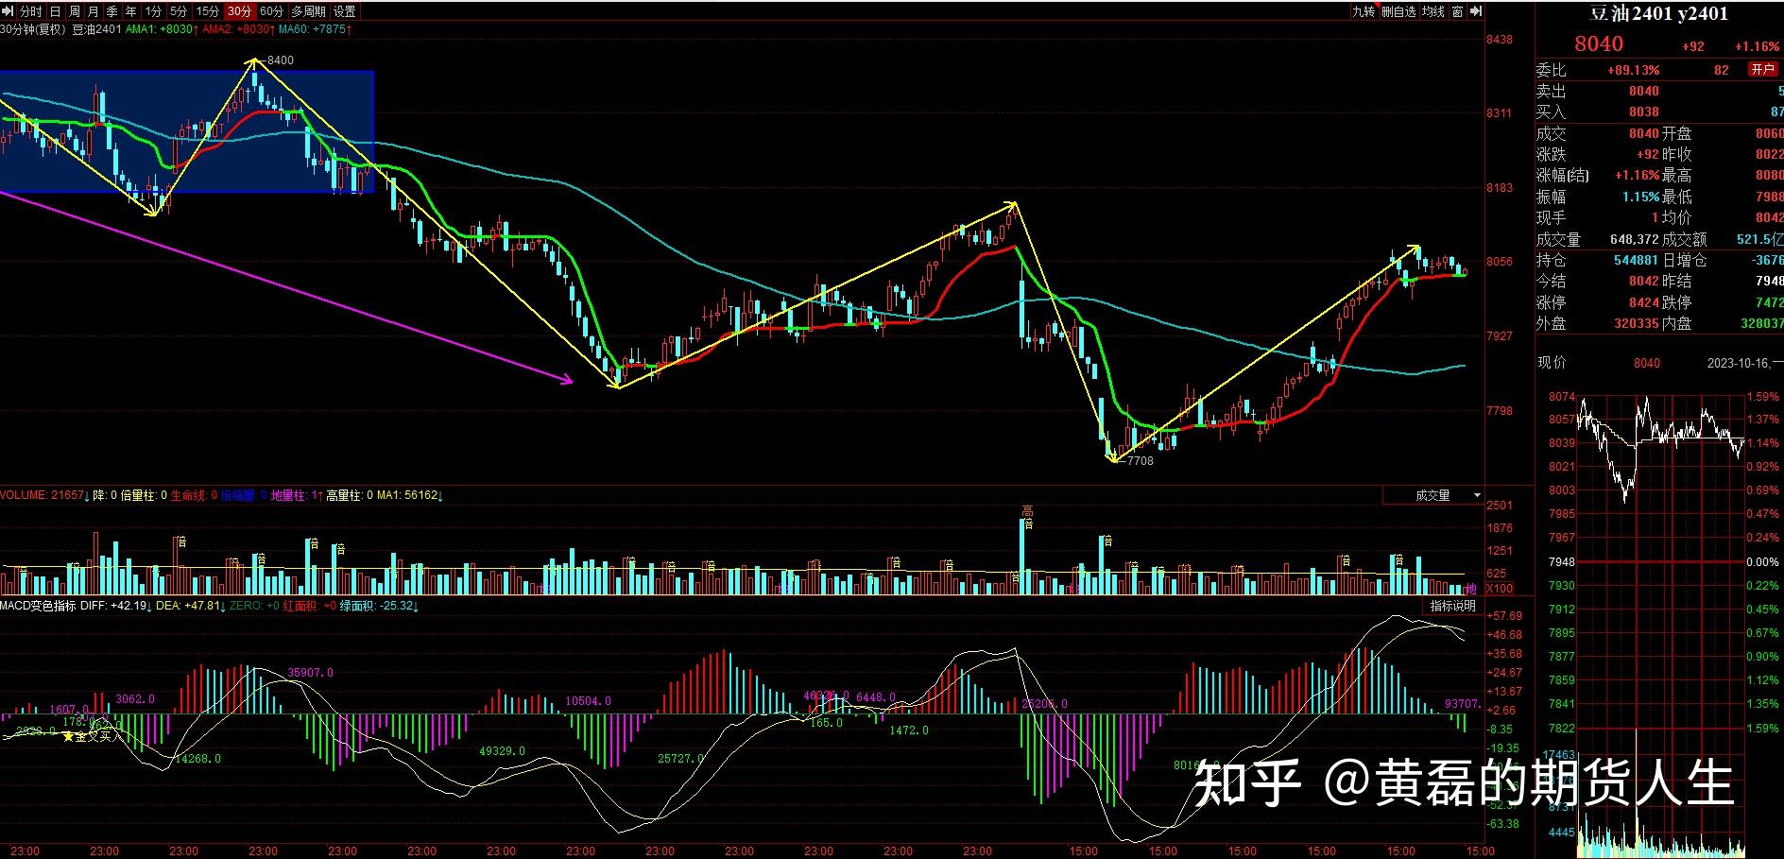Switch to the 5分 five-minute chart
The width and height of the screenshot is (1784, 859).
[179, 11]
